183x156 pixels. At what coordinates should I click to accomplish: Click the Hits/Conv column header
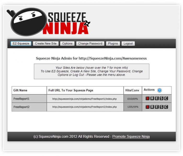132,90
